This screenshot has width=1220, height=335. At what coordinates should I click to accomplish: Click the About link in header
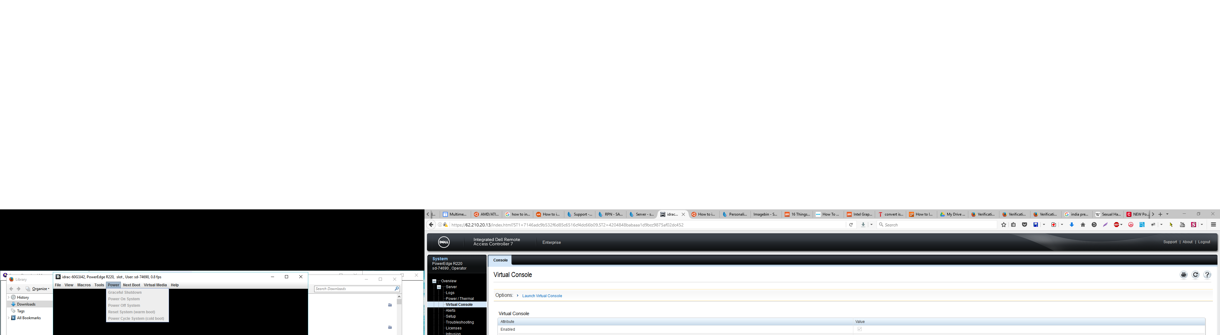[1187, 242]
